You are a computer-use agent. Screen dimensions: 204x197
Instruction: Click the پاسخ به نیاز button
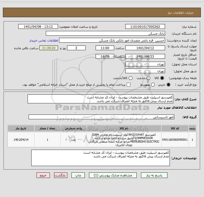tap(154, 175)
